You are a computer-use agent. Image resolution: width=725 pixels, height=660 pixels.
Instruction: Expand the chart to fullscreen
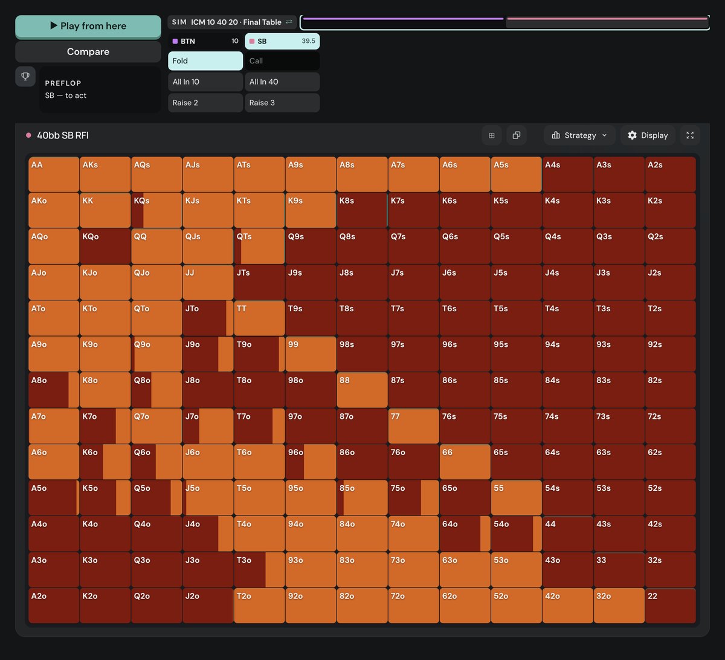pos(690,135)
